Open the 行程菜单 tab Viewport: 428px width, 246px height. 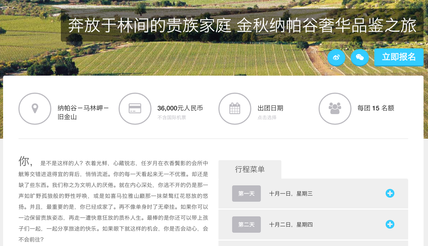(250, 169)
